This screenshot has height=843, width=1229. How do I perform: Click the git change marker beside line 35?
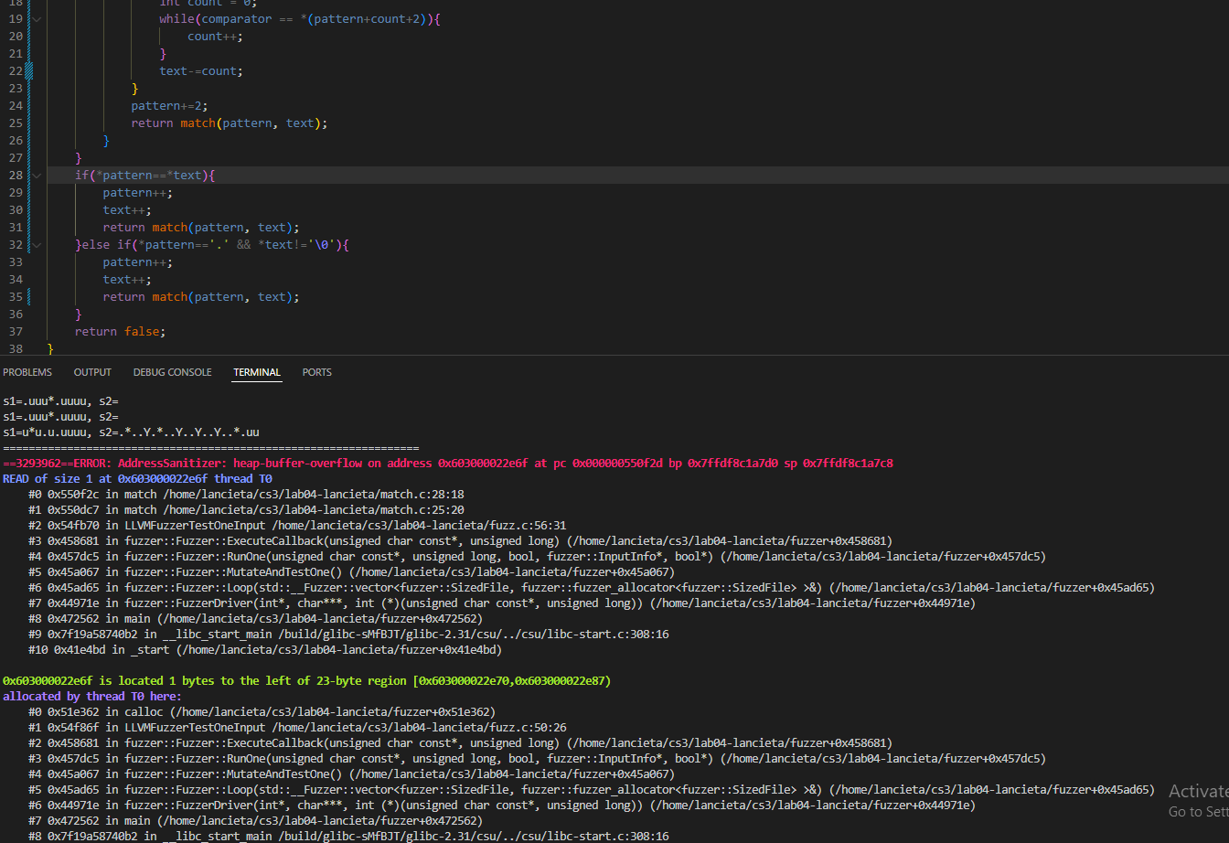point(30,297)
